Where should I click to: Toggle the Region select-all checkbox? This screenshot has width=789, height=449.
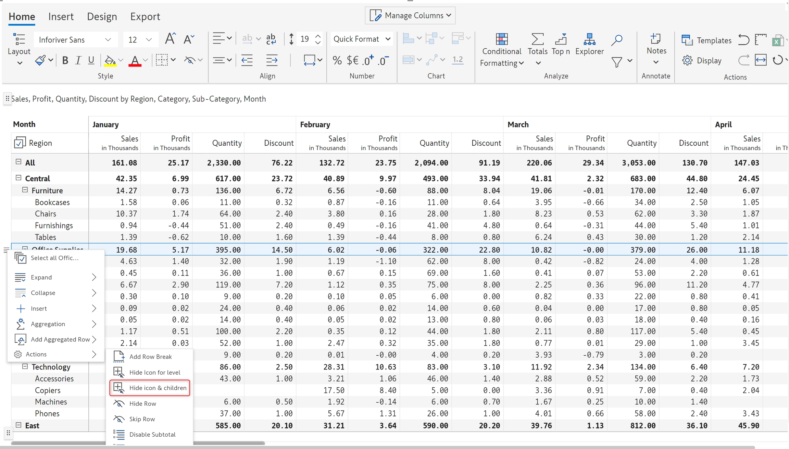20,143
